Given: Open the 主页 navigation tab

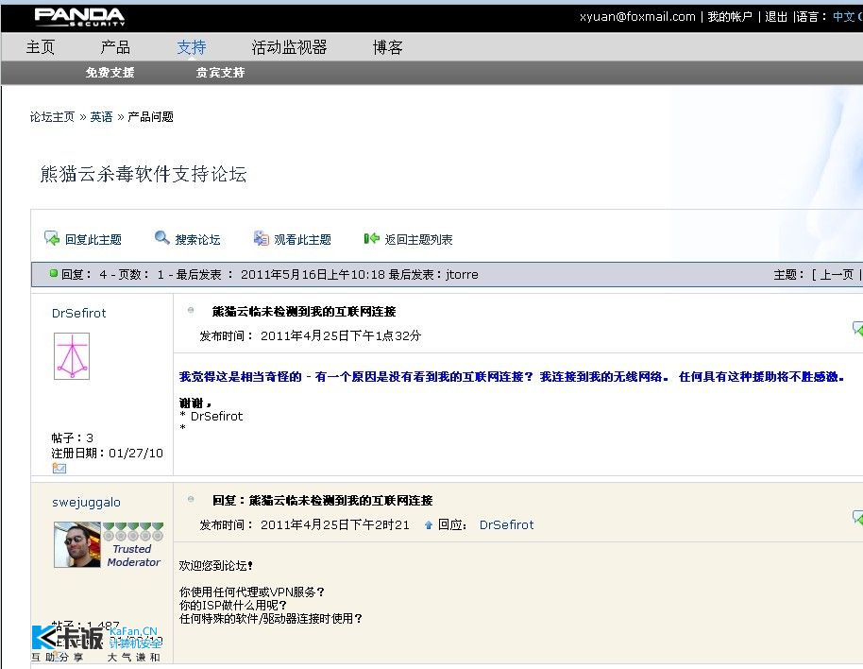Looking at the screenshot, I should point(41,47).
